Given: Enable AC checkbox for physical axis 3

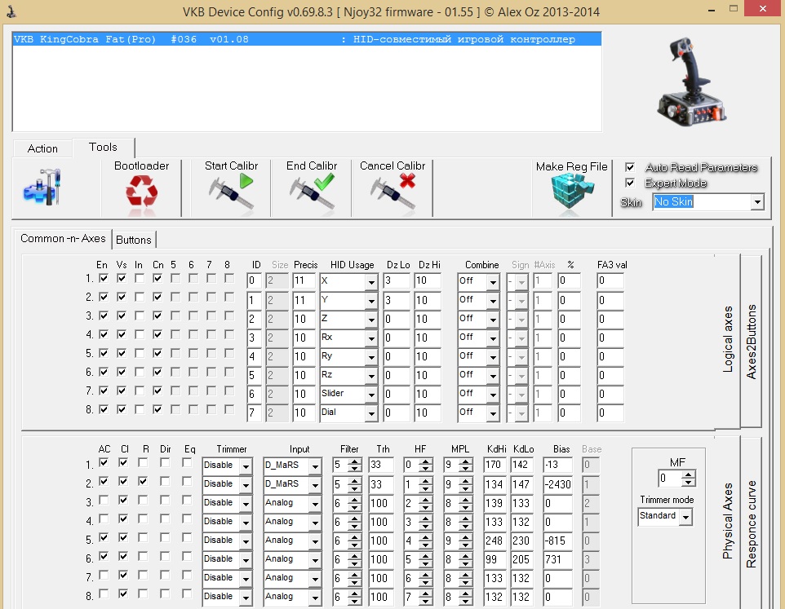Looking at the screenshot, I should pyautogui.click(x=104, y=500).
